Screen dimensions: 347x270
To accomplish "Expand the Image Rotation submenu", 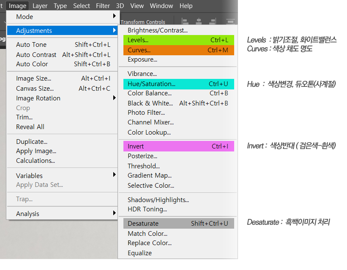I will (63, 98).
